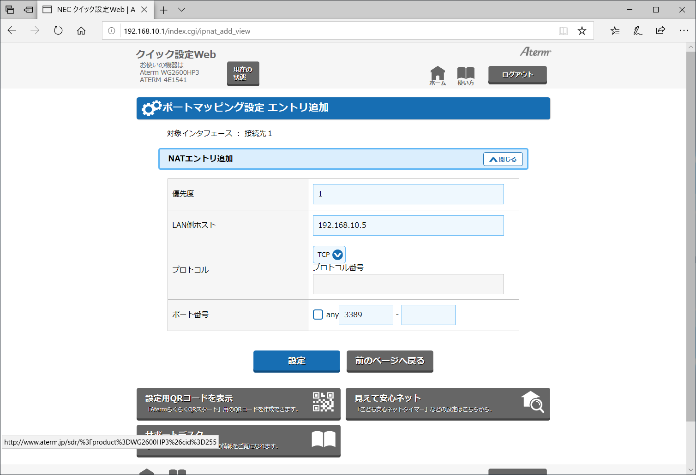Click the browser home icon
Image resolution: width=696 pixels, height=475 pixels.
tap(81, 30)
